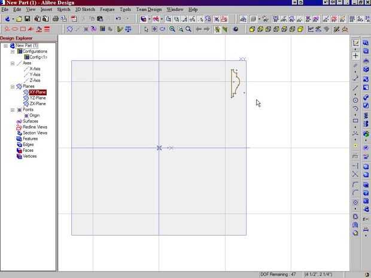Click the red calendar-like icon

pyautogui.click(x=74, y=19)
